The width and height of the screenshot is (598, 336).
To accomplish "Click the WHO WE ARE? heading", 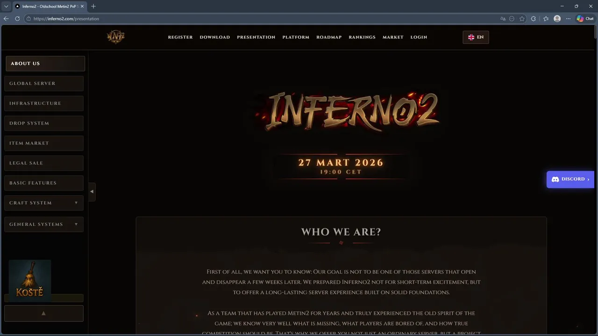I will point(341,232).
